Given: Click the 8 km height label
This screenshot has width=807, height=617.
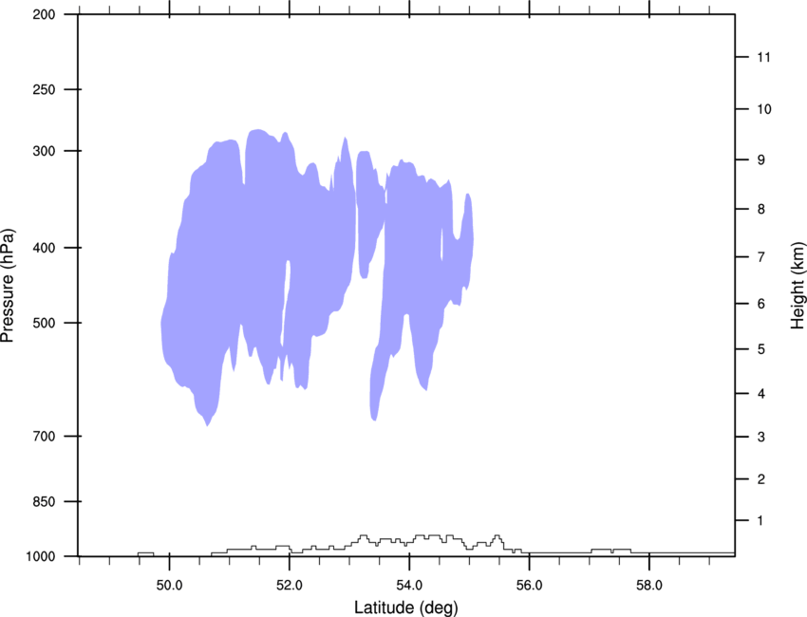Looking at the screenshot, I should point(761,210).
